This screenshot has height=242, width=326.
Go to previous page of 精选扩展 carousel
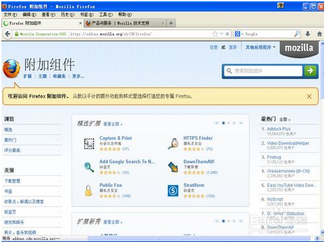point(217,123)
